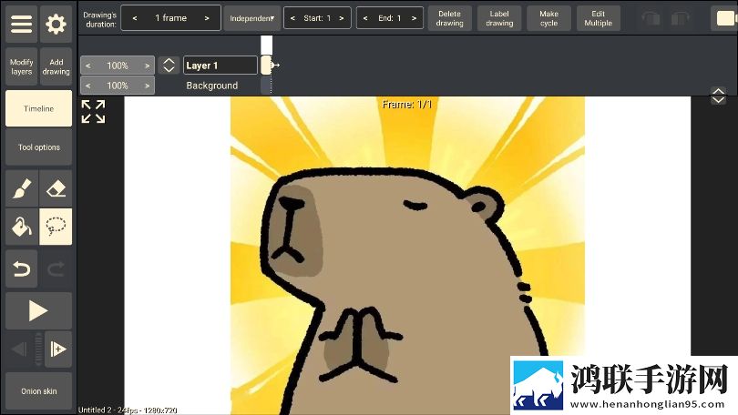Click the 1 frame duration value
Screen dimensions: 738x415
tap(171, 18)
